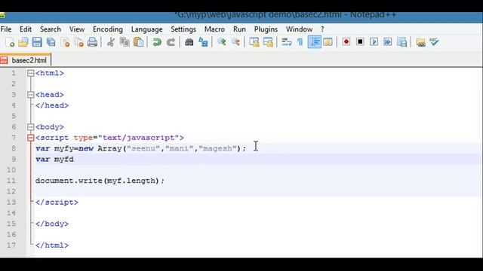Run macro multiple times icon
The image size is (483, 271).
pos(388,42)
